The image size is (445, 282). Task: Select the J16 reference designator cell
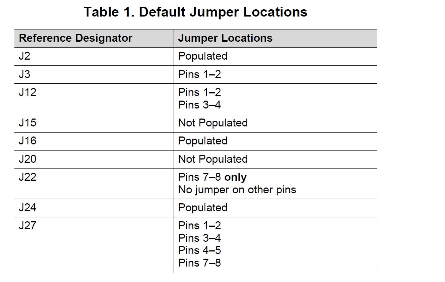click(x=28, y=141)
